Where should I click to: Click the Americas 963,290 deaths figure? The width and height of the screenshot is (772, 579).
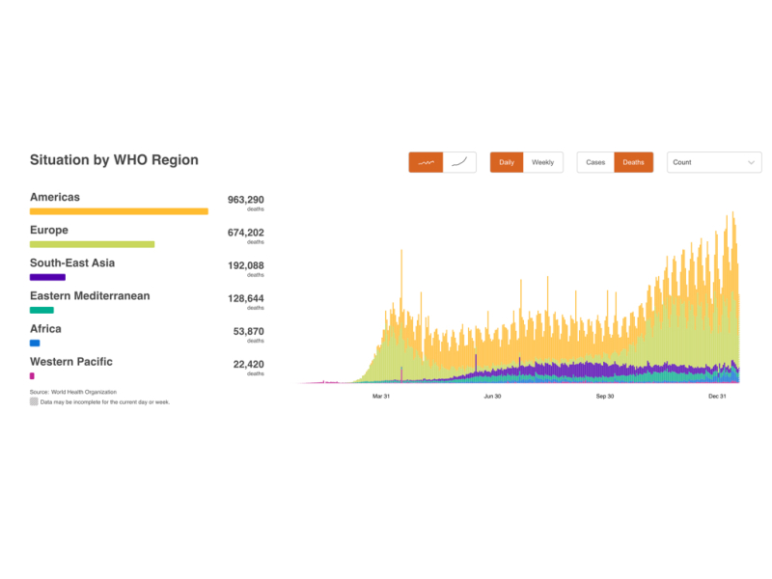[x=245, y=200]
